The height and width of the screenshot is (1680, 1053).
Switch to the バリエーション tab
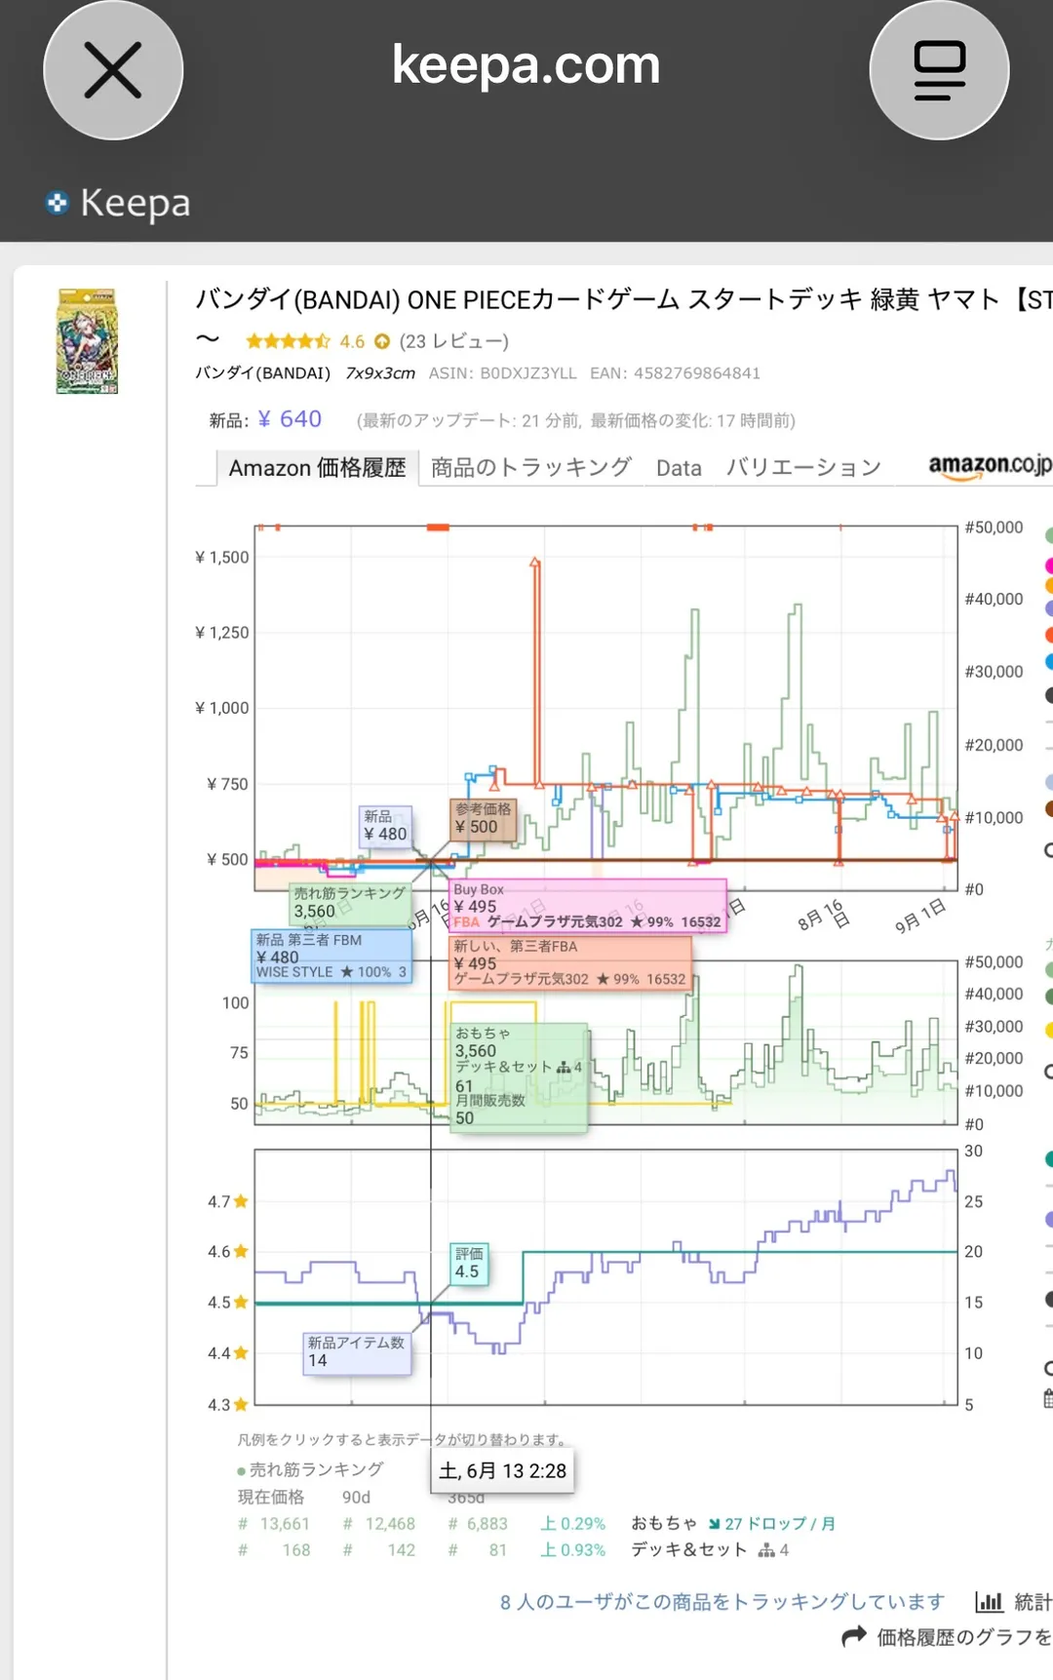[x=803, y=468]
